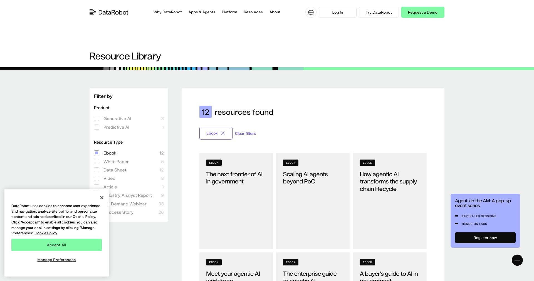The height and width of the screenshot is (281, 534).
Task: Uncheck the Ebook resource type
Action: click(x=97, y=153)
